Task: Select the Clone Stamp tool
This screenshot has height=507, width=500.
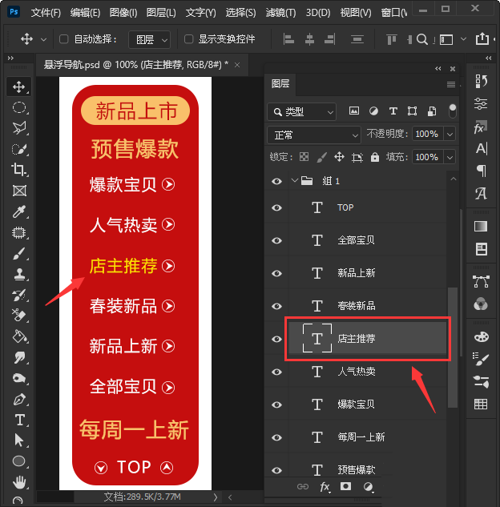Action: [19, 274]
